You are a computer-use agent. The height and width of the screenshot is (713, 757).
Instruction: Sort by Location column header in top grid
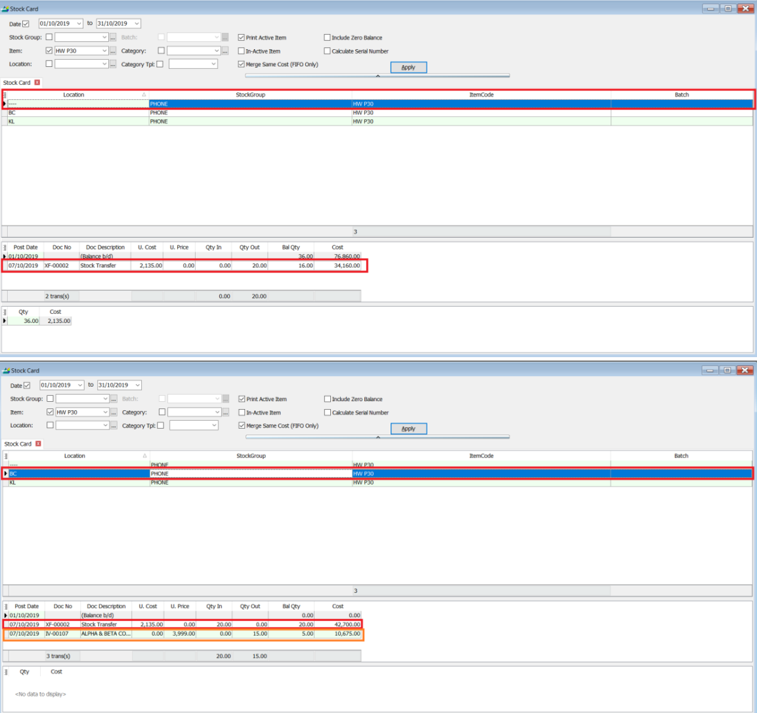click(74, 95)
